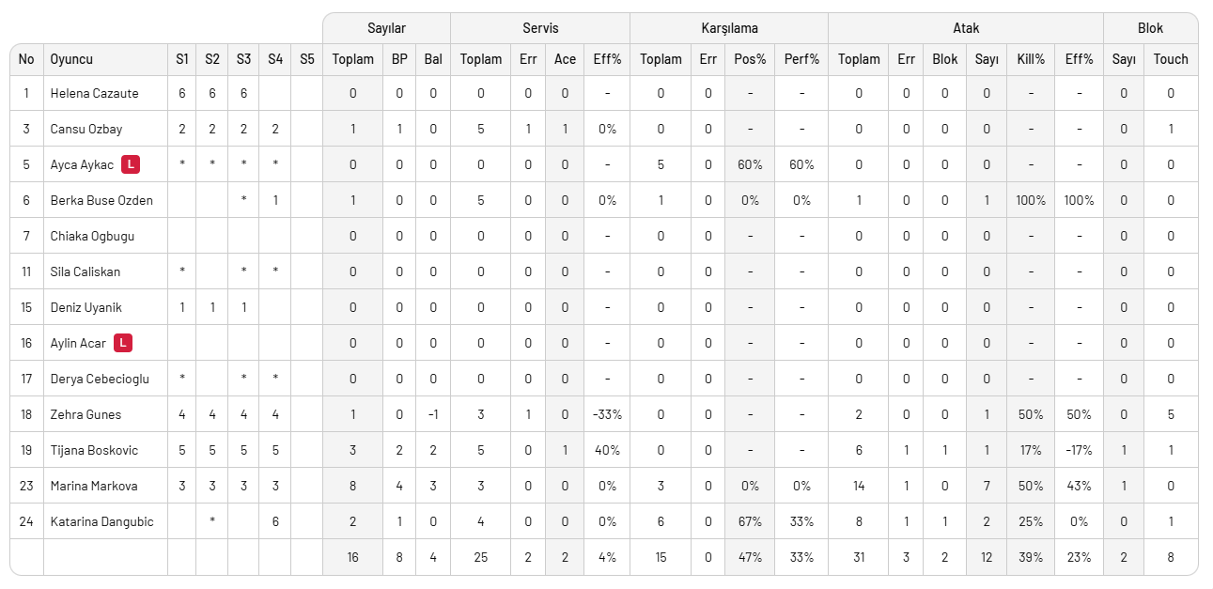Select player Tijana Boskovic

[94, 450]
